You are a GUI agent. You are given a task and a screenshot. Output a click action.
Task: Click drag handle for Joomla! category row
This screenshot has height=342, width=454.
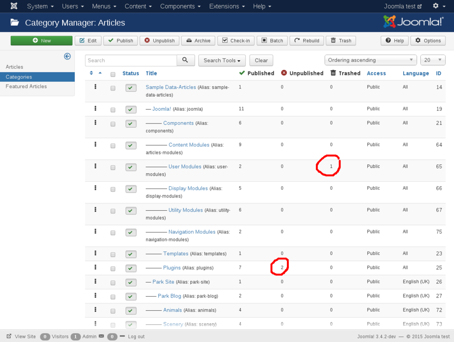point(95,109)
